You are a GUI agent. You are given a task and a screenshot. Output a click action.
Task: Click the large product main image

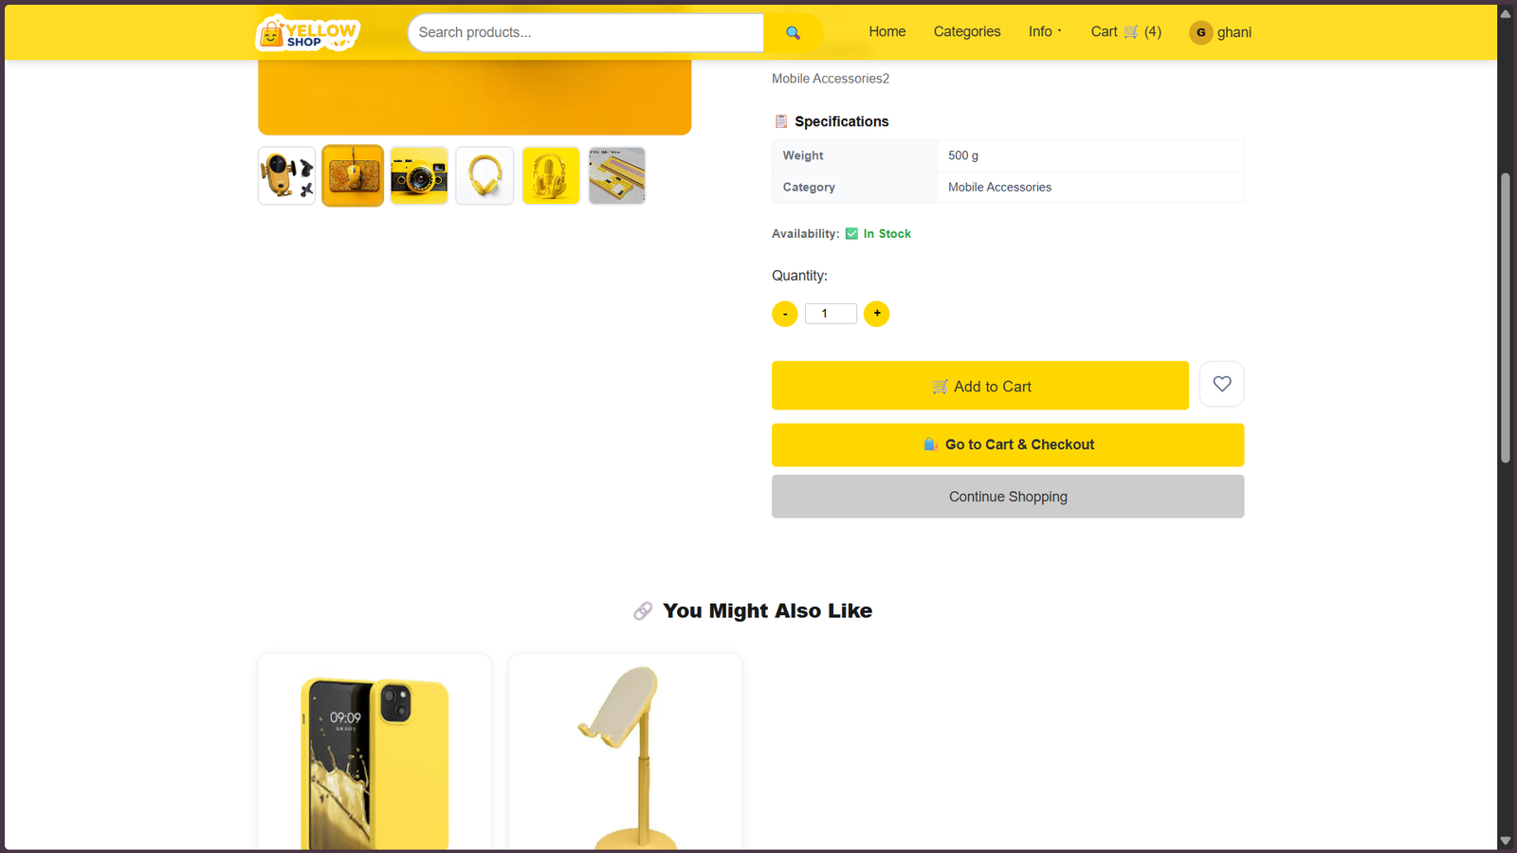pos(474,97)
